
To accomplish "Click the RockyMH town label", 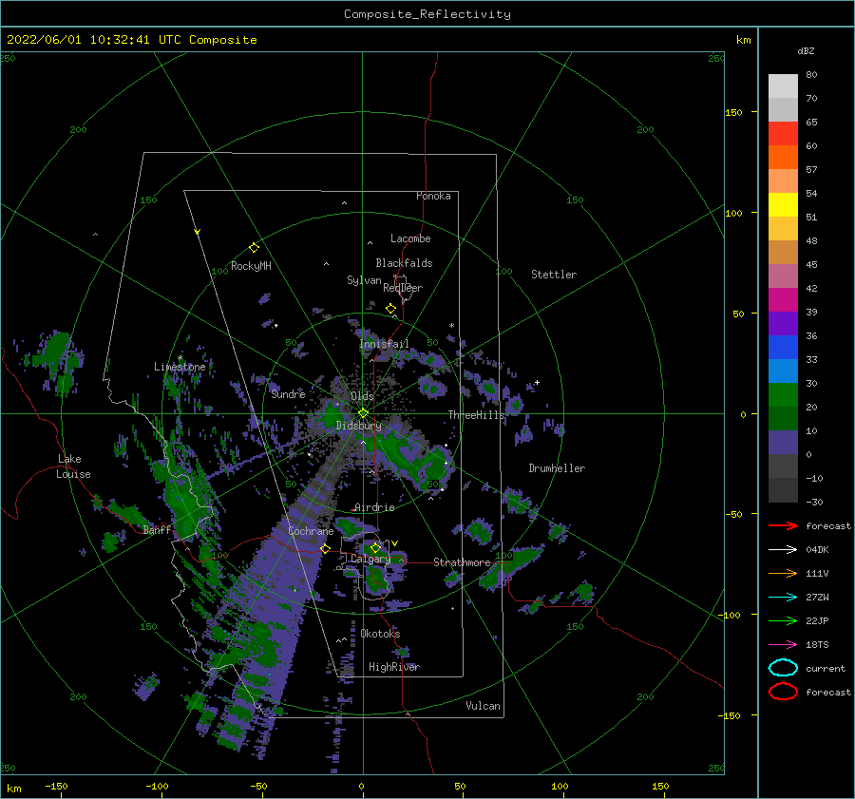I will click(251, 266).
